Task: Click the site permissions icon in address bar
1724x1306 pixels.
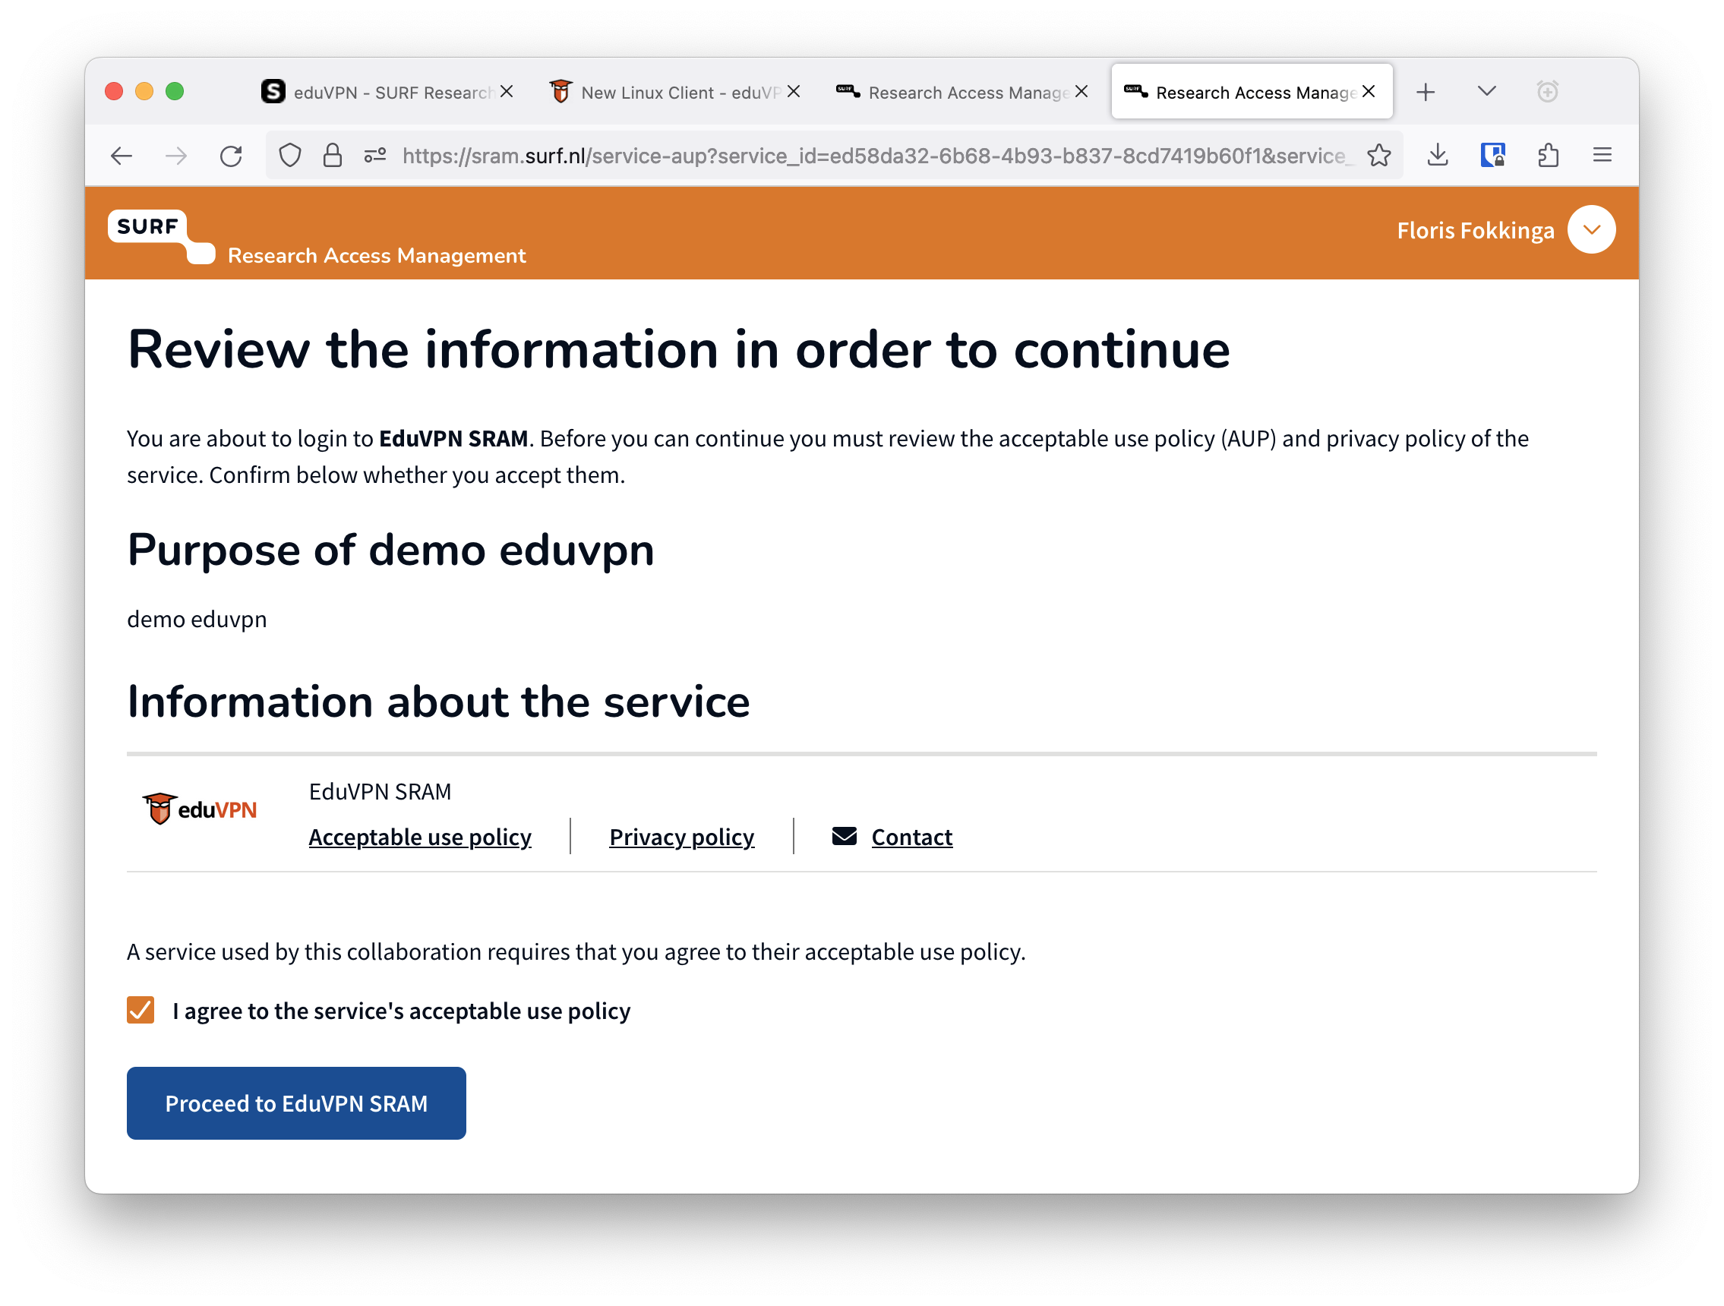Action: coord(375,156)
